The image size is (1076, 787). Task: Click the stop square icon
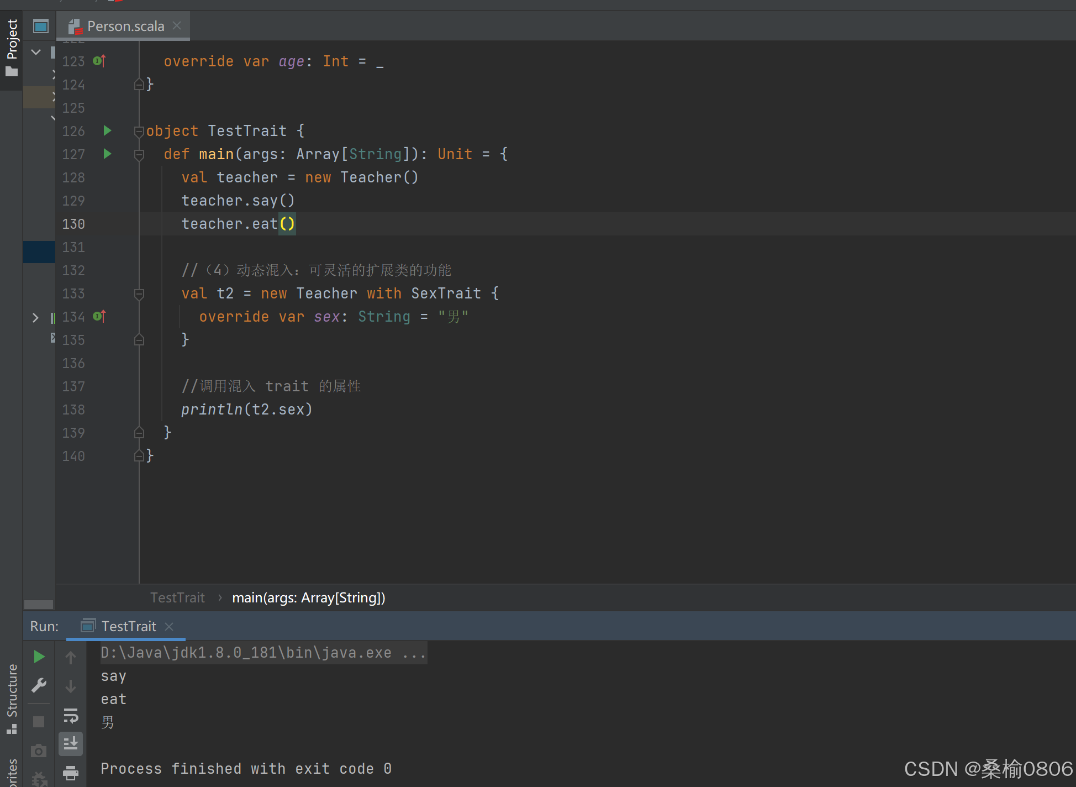click(x=39, y=722)
